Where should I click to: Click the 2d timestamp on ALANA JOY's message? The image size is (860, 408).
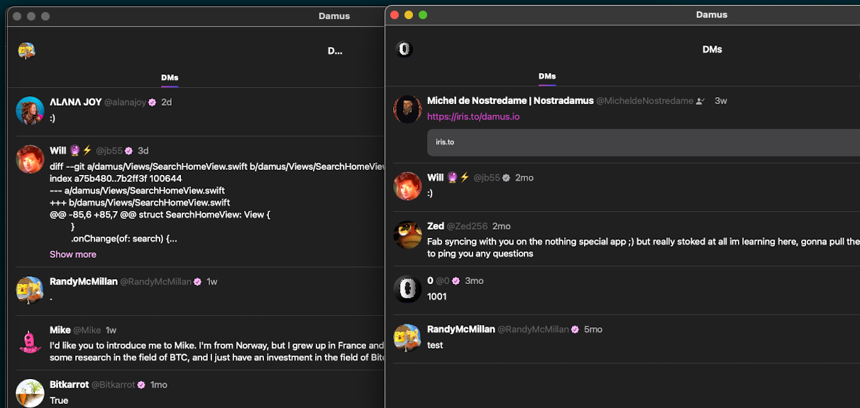coord(167,102)
